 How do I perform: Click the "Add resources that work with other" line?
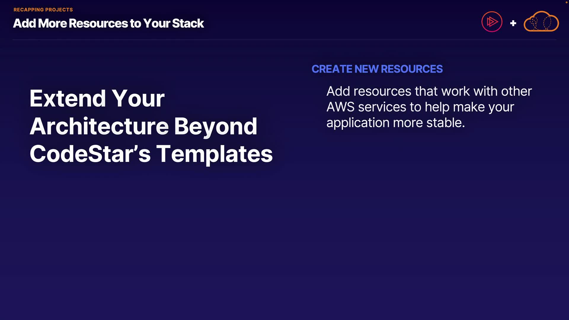(x=429, y=91)
